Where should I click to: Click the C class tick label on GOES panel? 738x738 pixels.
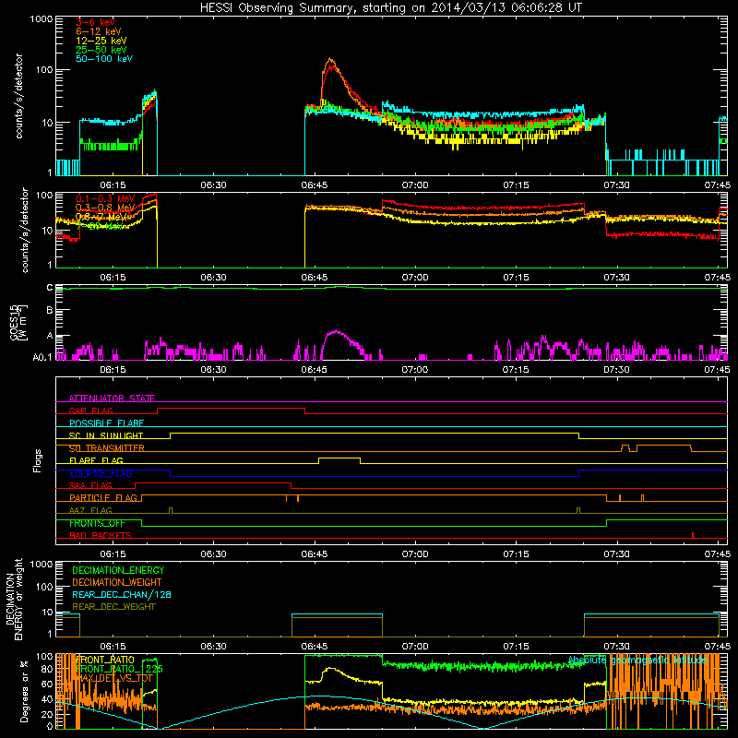(50, 288)
